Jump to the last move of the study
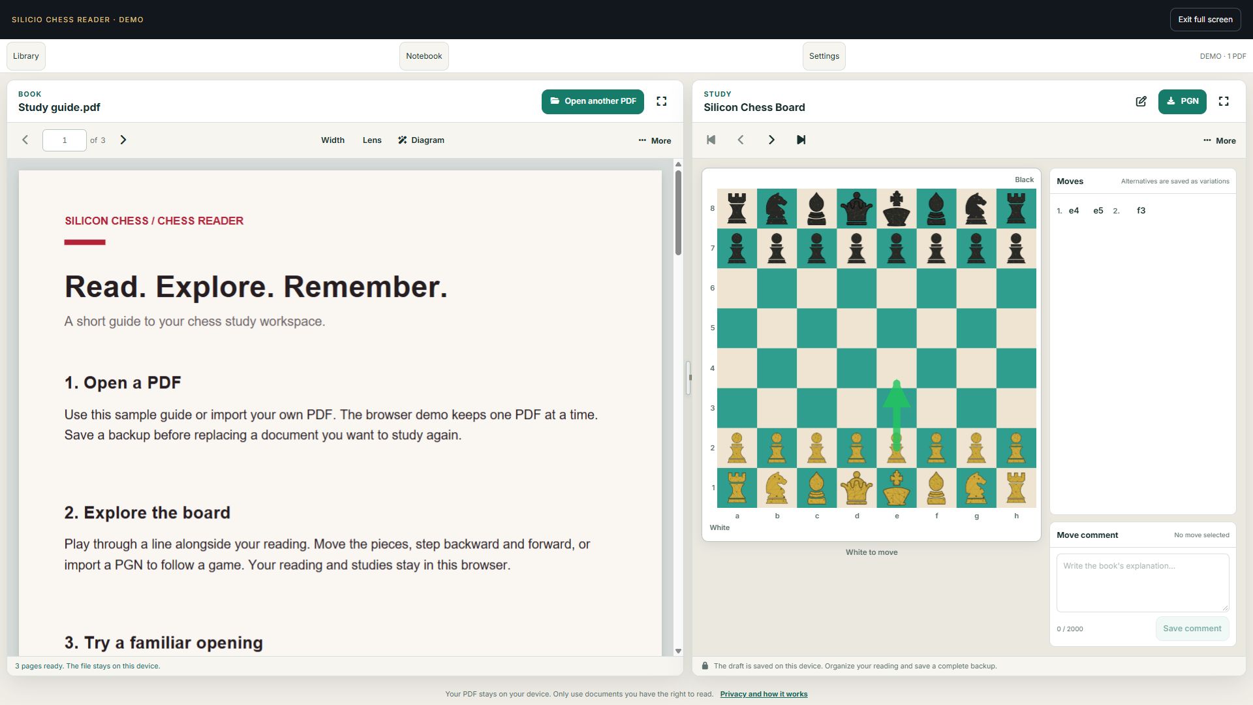The image size is (1253, 705). pyautogui.click(x=801, y=140)
